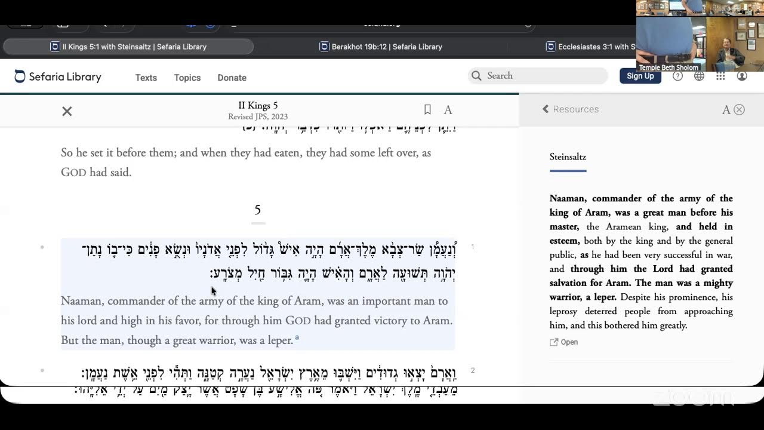Screen dimensions: 764x430
Task: Open the help question mark icon
Action: (x=677, y=76)
